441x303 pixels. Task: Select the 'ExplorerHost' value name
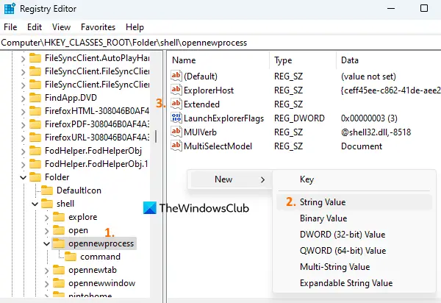tap(209, 90)
